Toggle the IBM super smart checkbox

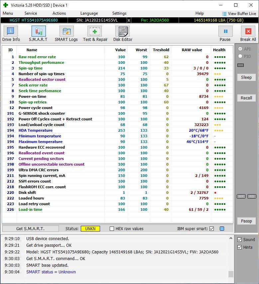(211, 228)
